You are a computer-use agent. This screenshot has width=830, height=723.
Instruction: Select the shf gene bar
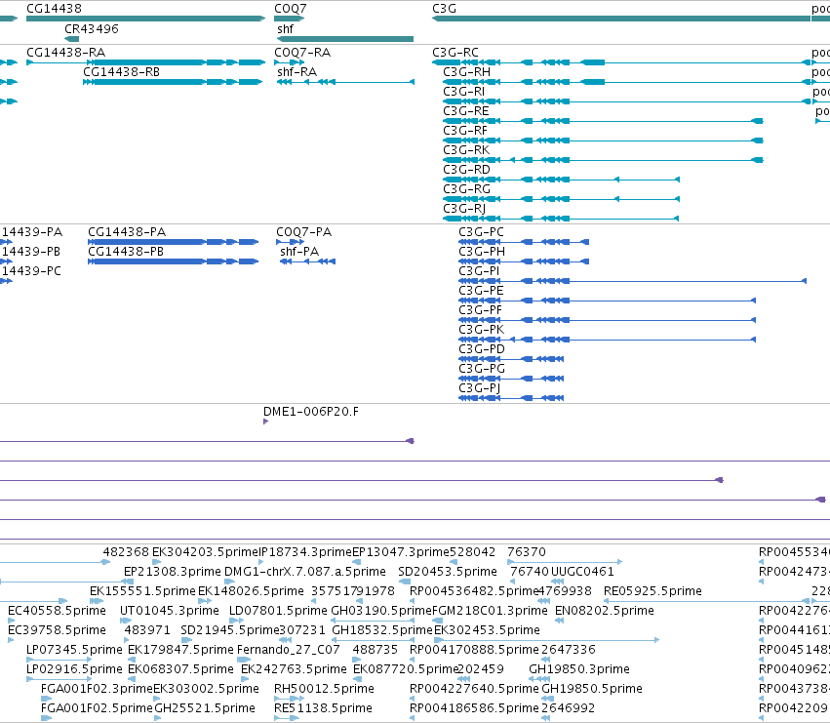[x=345, y=39]
